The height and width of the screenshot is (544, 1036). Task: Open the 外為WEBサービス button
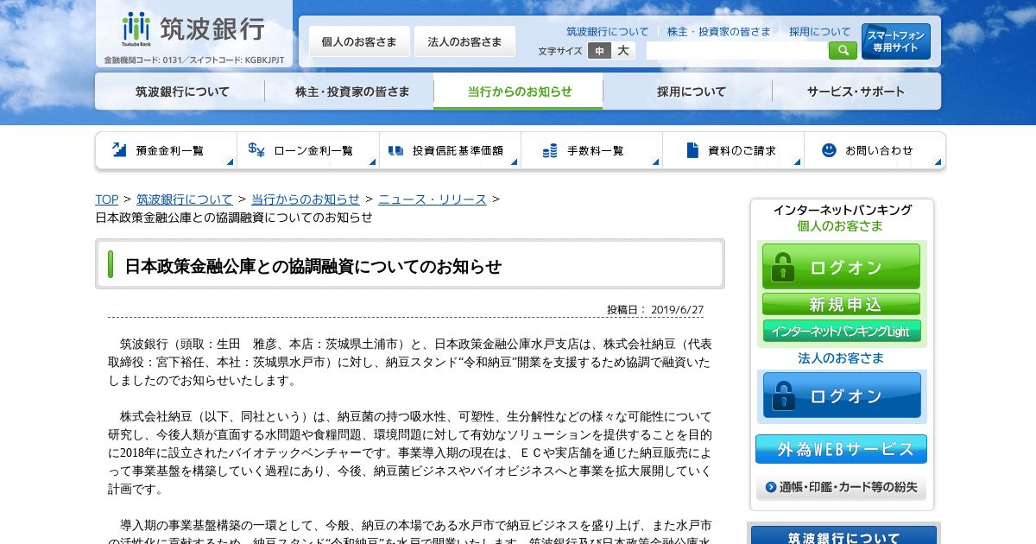point(841,449)
